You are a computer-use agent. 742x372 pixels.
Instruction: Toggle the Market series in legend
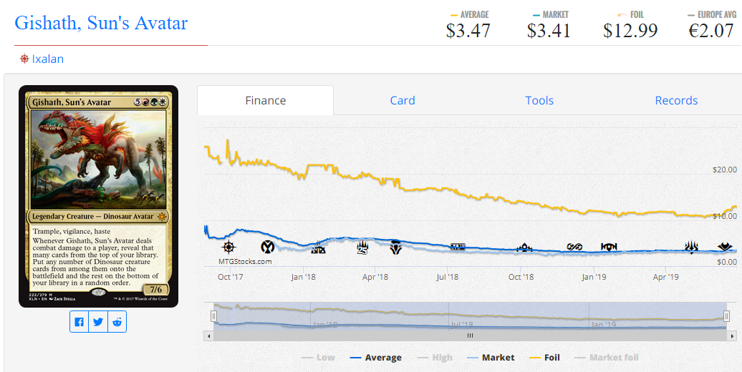490,358
